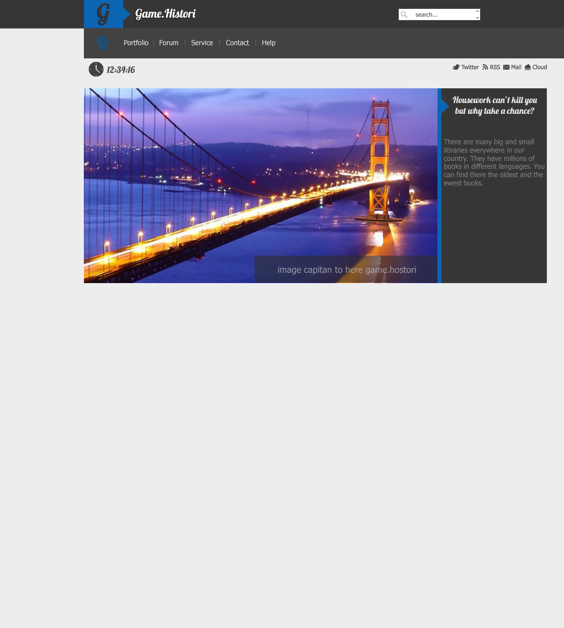Click the search box down arrow

[x=478, y=18]
